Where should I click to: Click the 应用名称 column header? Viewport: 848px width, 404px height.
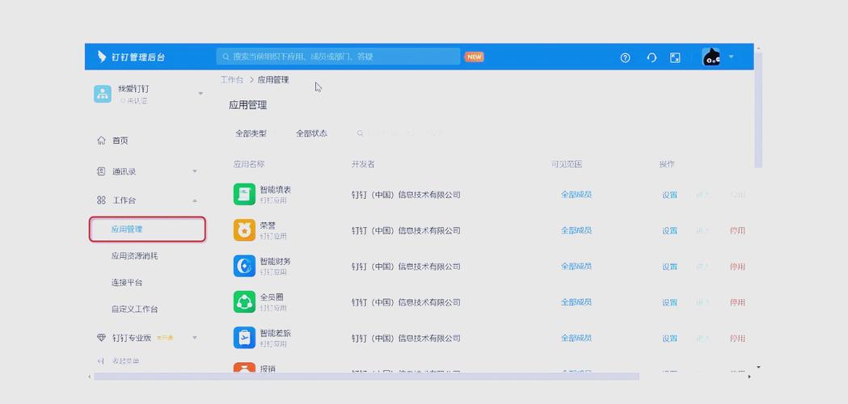[x=249, y=164]
